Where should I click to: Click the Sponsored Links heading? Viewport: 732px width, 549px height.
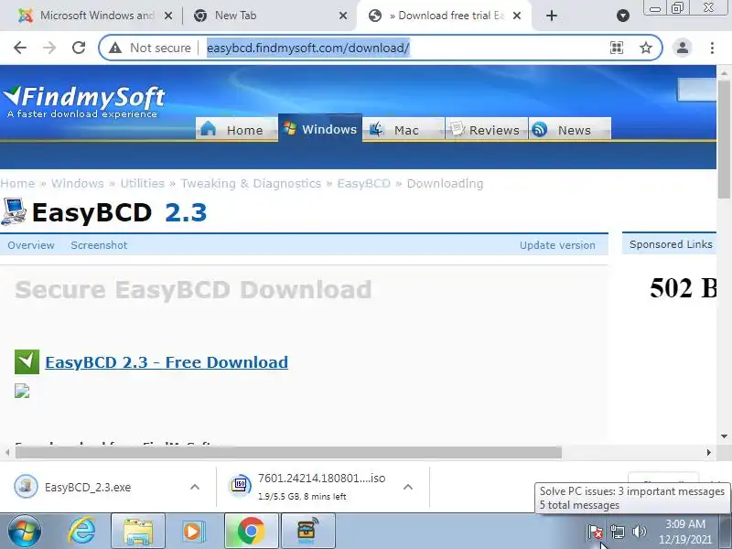[x=671, y=244]
